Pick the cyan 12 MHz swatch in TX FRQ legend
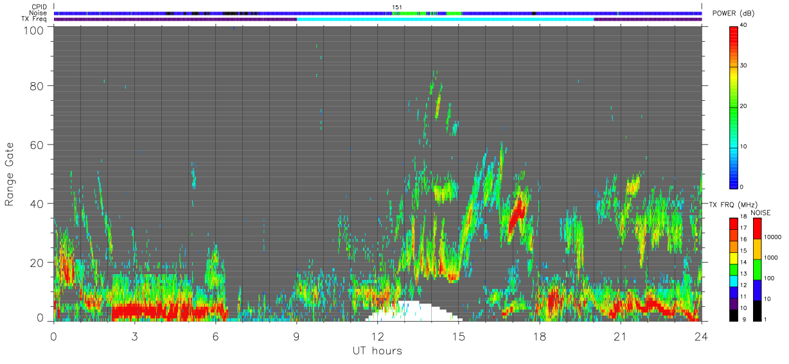789x364 pixels. click(734, 280)
